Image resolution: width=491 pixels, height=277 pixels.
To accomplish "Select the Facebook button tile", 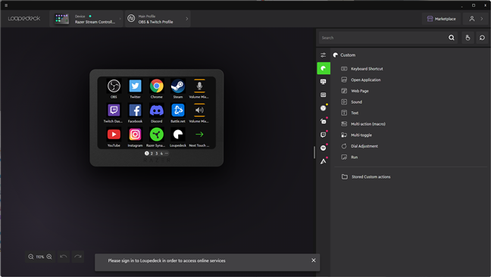I will tap(136, 113).
